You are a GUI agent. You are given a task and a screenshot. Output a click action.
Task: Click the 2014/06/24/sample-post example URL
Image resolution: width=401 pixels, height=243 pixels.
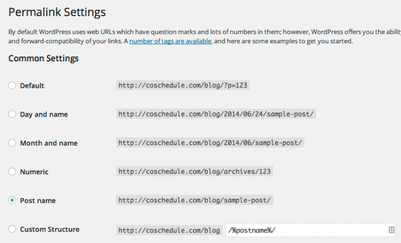(x=216, y=114)
